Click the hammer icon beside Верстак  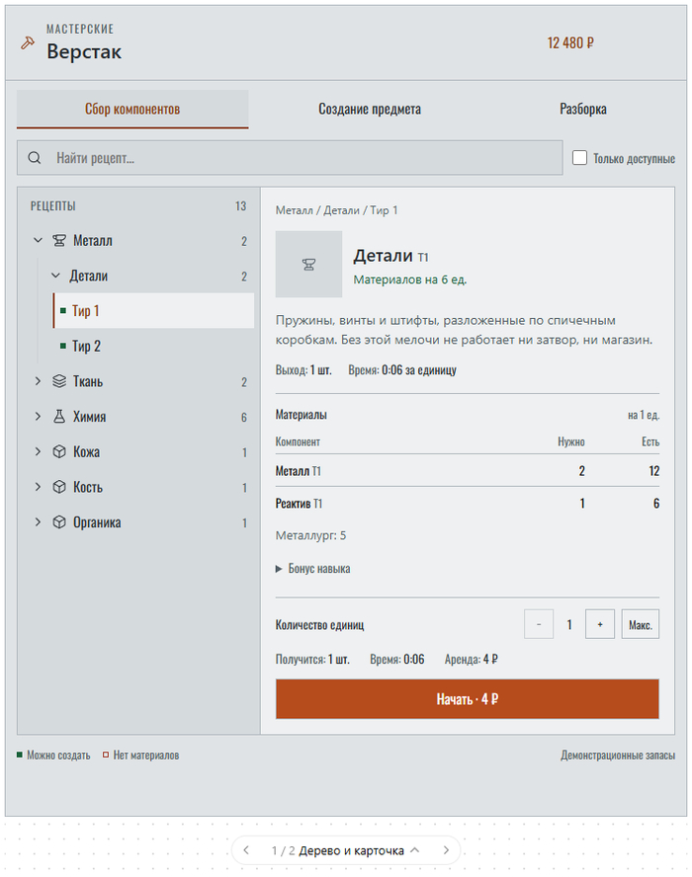point(28,42)
